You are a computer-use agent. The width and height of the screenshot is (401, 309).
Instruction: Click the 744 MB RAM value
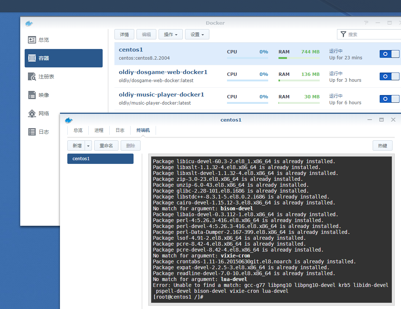310,52
